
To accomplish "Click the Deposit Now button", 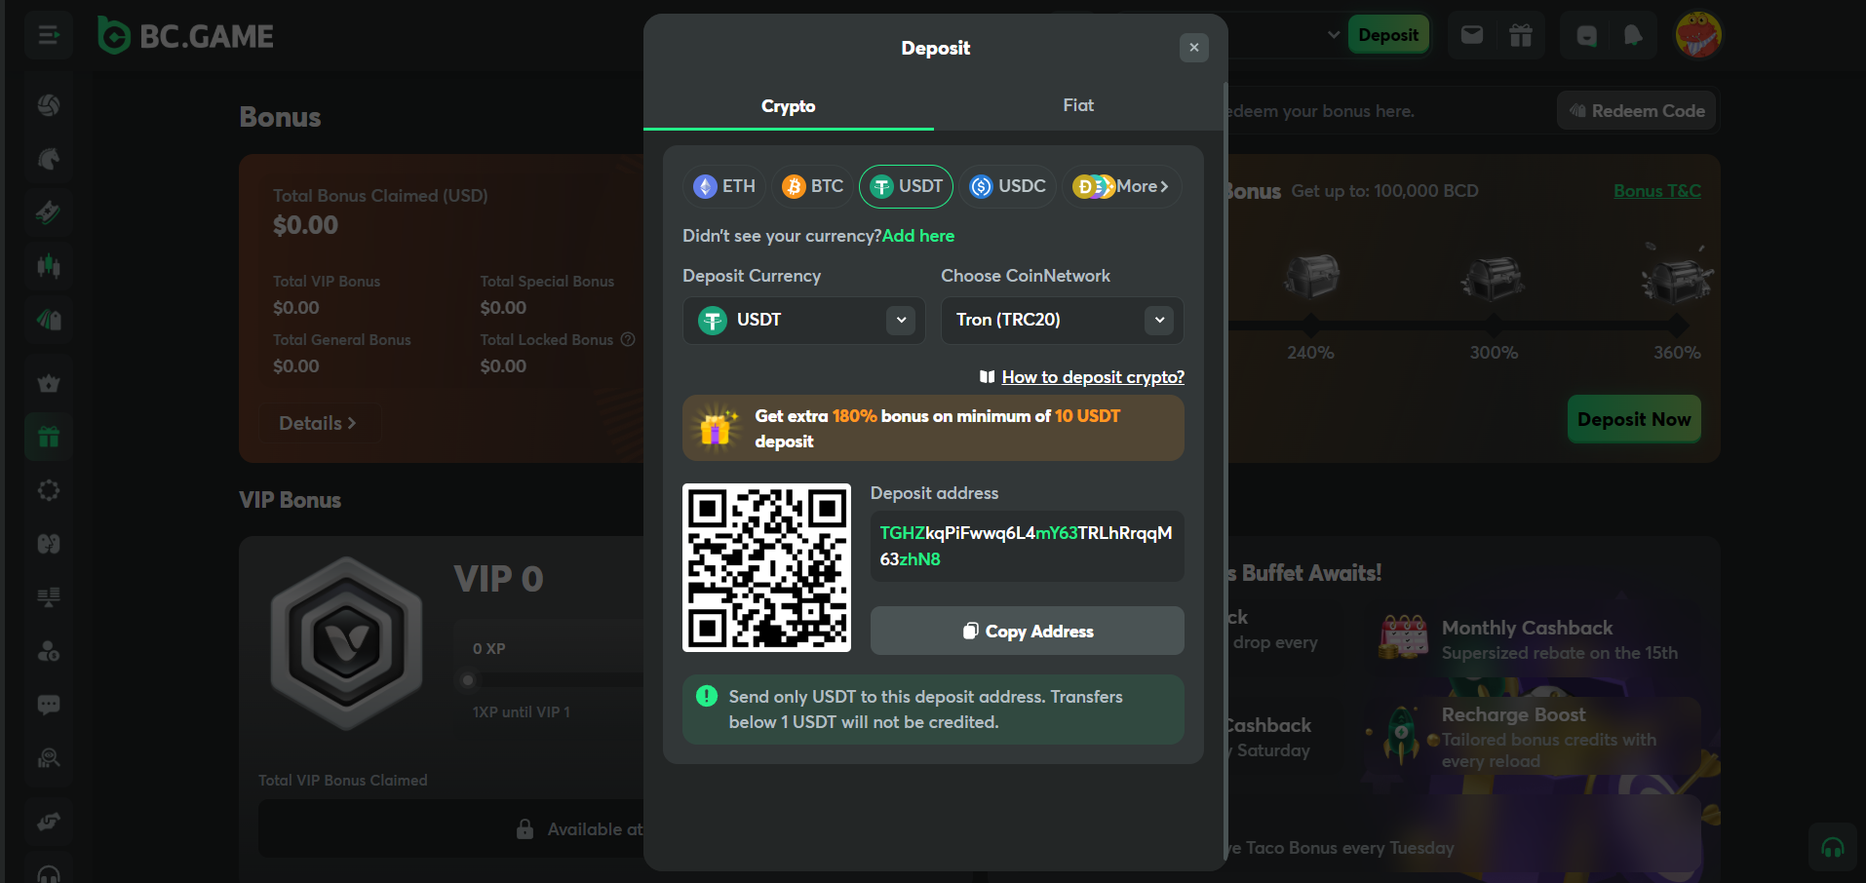I will pyautogui.click(x=1634, y=419).
